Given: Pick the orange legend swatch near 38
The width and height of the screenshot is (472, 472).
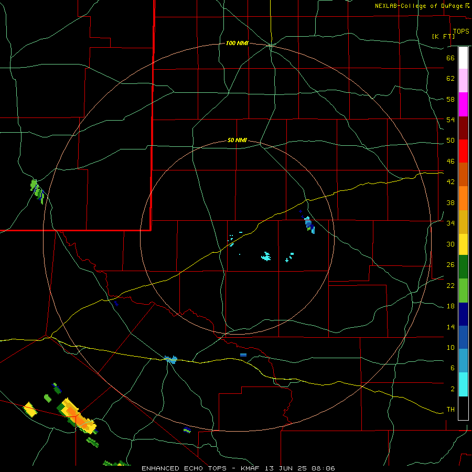Looking at the screenshot, I should point(463,198).
